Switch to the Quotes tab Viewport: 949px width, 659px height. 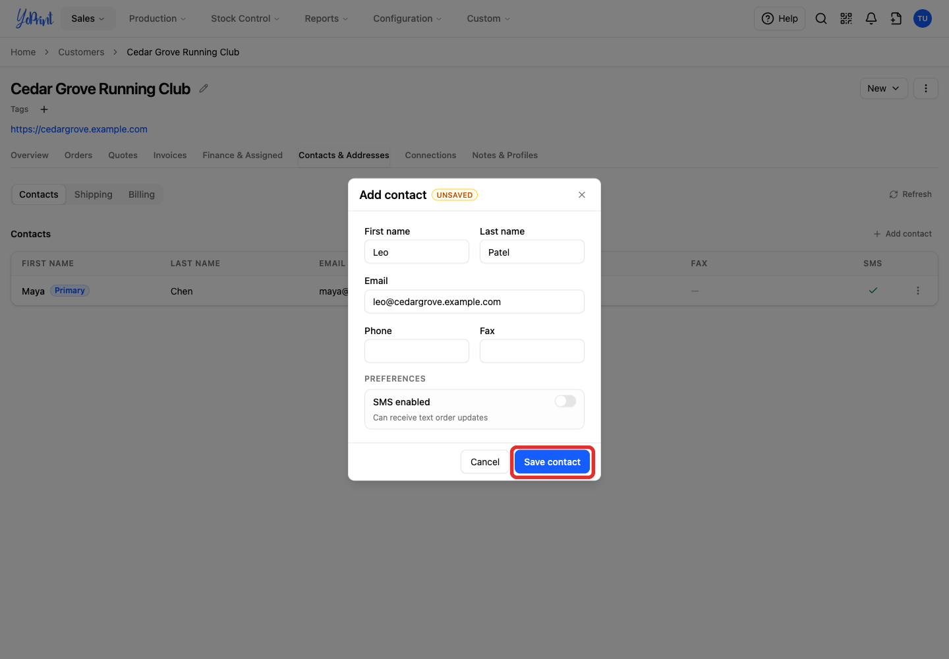[123, 156]
